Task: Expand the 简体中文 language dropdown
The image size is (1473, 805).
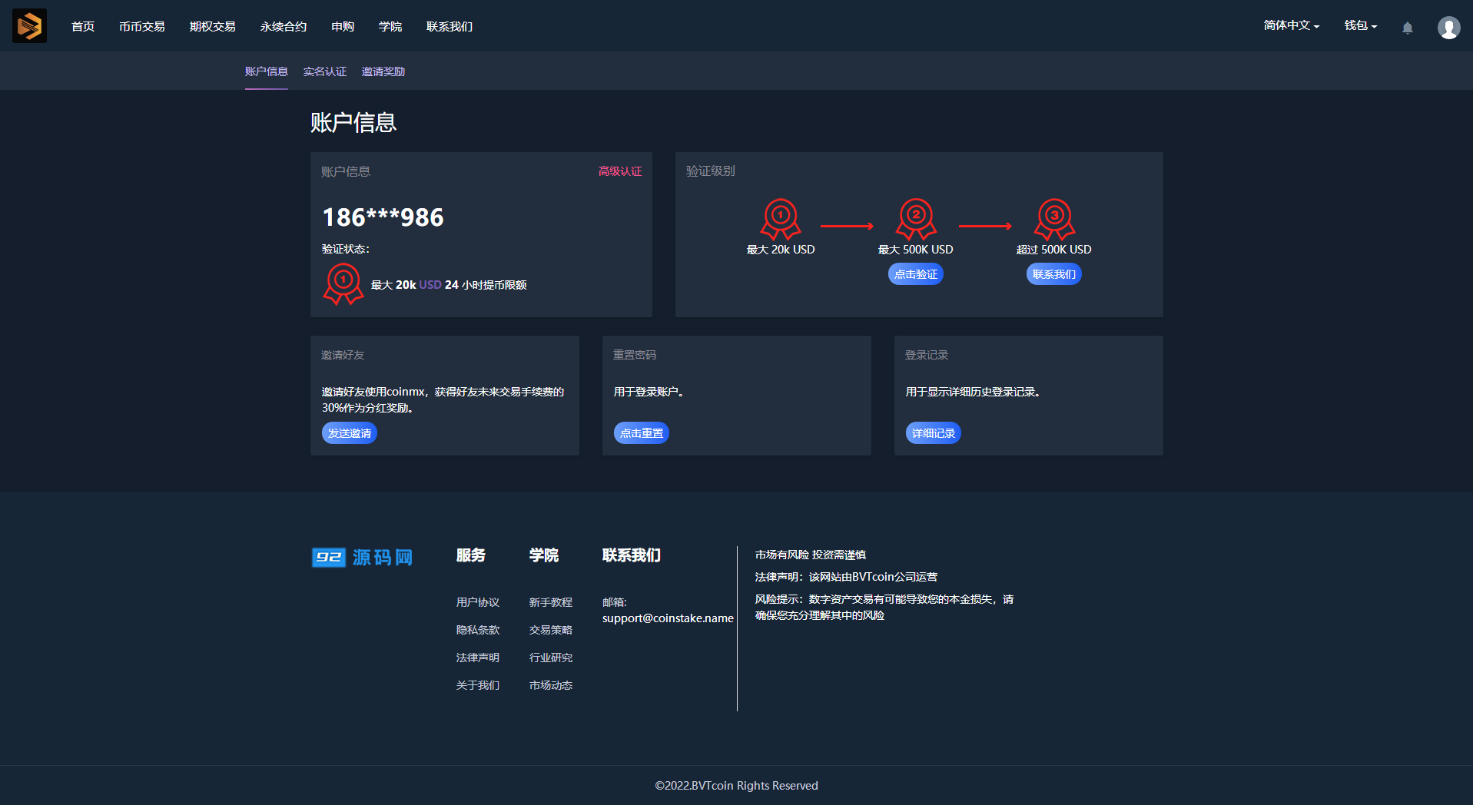Action: 1292,25
